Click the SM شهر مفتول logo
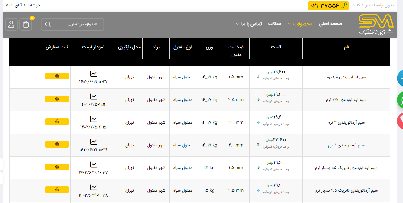The height and width of the screenshot is (203, 403). click(x=376, y=25)
